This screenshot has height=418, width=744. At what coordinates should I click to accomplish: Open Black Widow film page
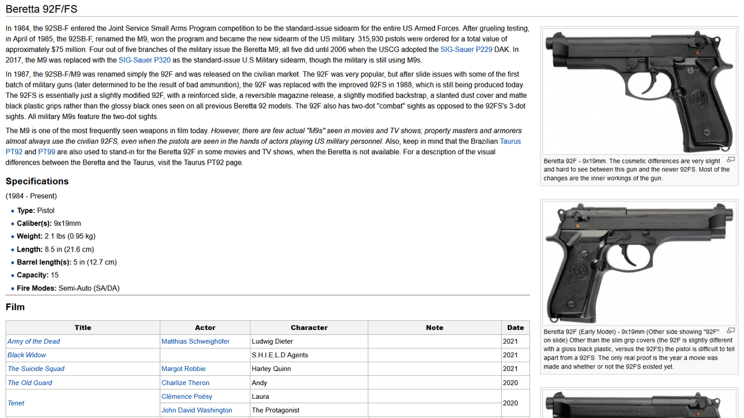(27, 355)
